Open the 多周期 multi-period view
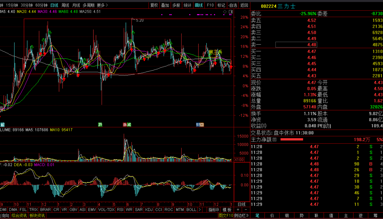 click(88, 5)
